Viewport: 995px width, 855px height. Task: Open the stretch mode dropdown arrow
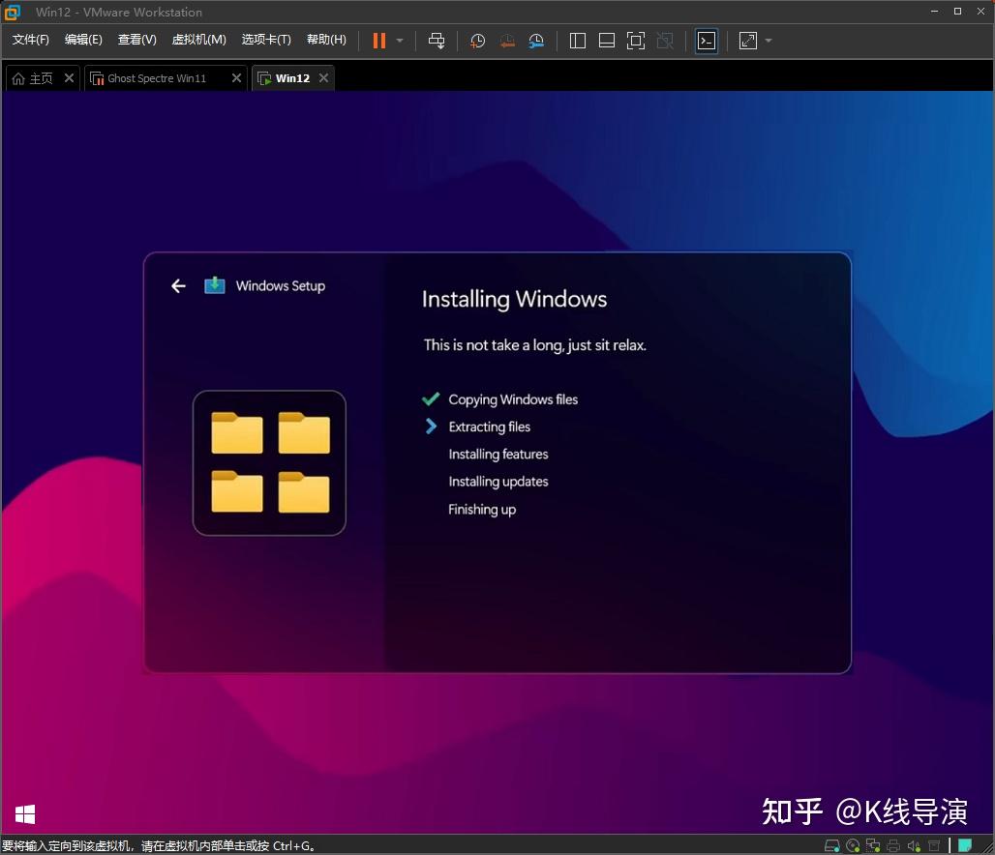tap(768, 41)
